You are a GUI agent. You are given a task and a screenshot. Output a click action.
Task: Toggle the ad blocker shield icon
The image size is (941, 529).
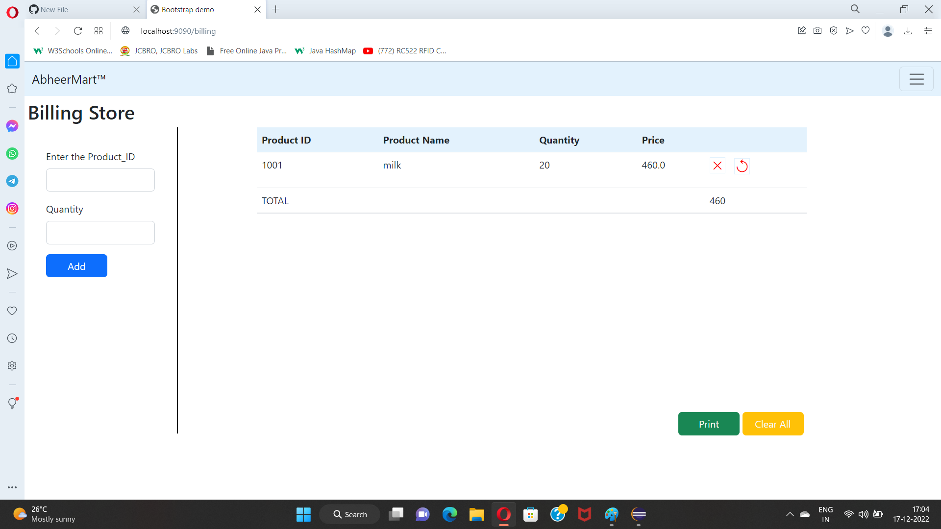point(834,30)
